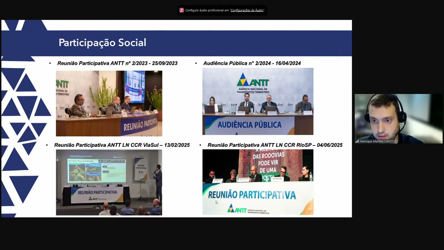Click "Configure áudio profissional em" banner text

(207, 10)
